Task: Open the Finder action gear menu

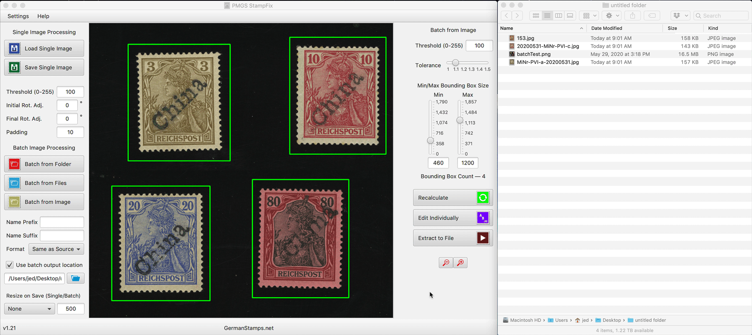Action: coord(612,16)
